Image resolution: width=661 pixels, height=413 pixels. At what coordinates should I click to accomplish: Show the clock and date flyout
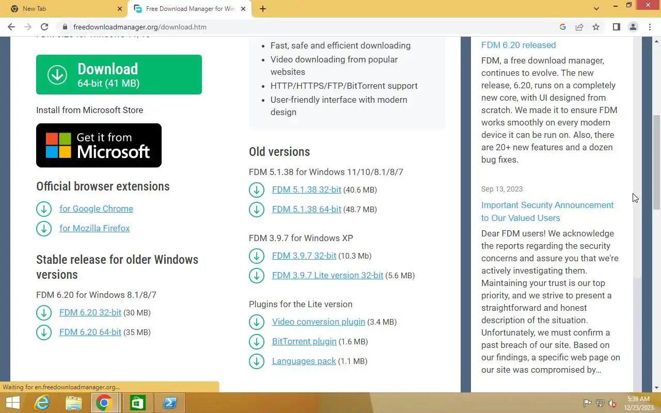[639, 403]
